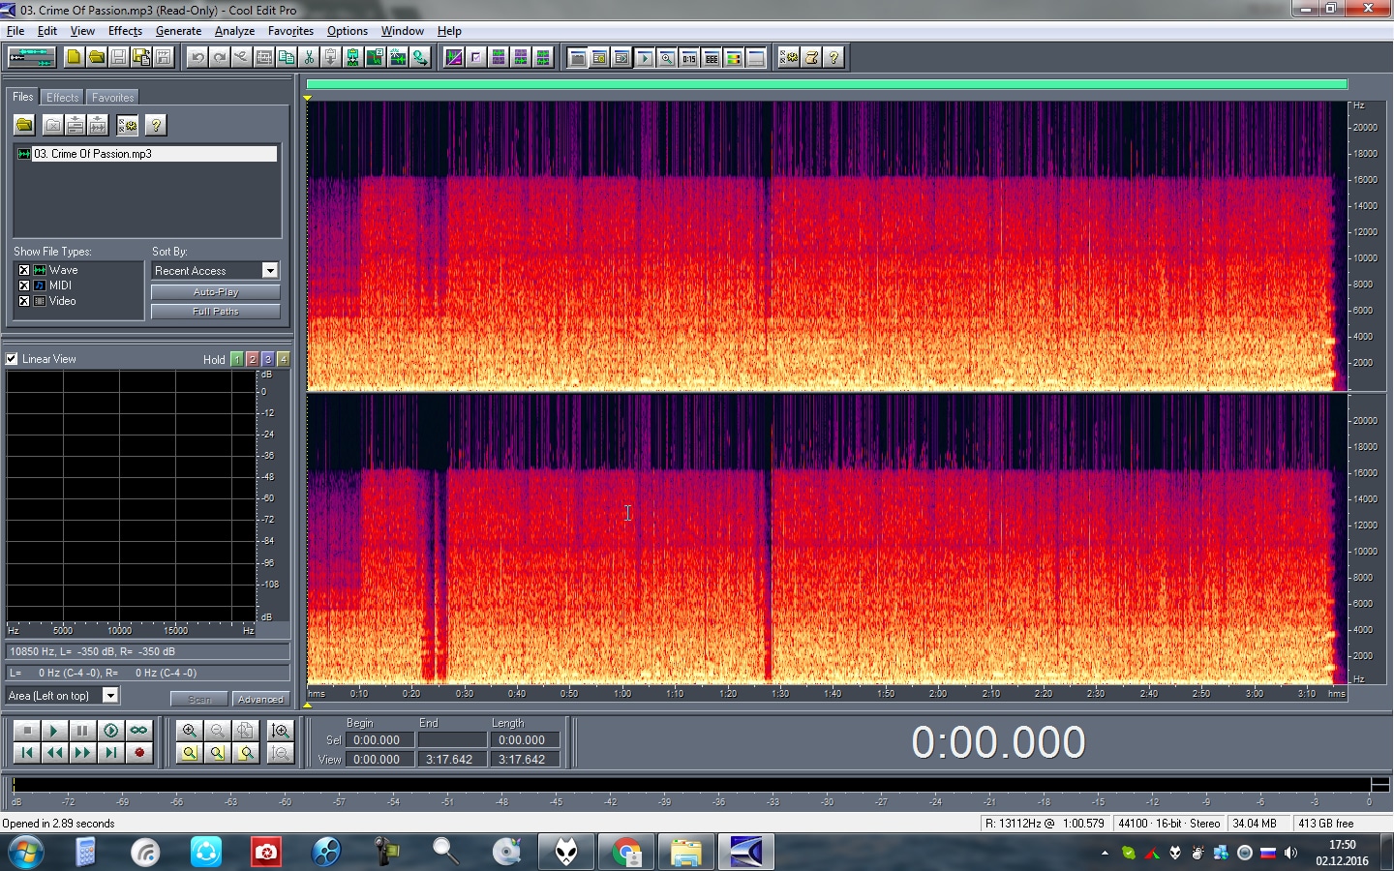Uncheck the Video file type checkbox
Viewport: 1394px width, 871px height.
click(x=24, y=301)
